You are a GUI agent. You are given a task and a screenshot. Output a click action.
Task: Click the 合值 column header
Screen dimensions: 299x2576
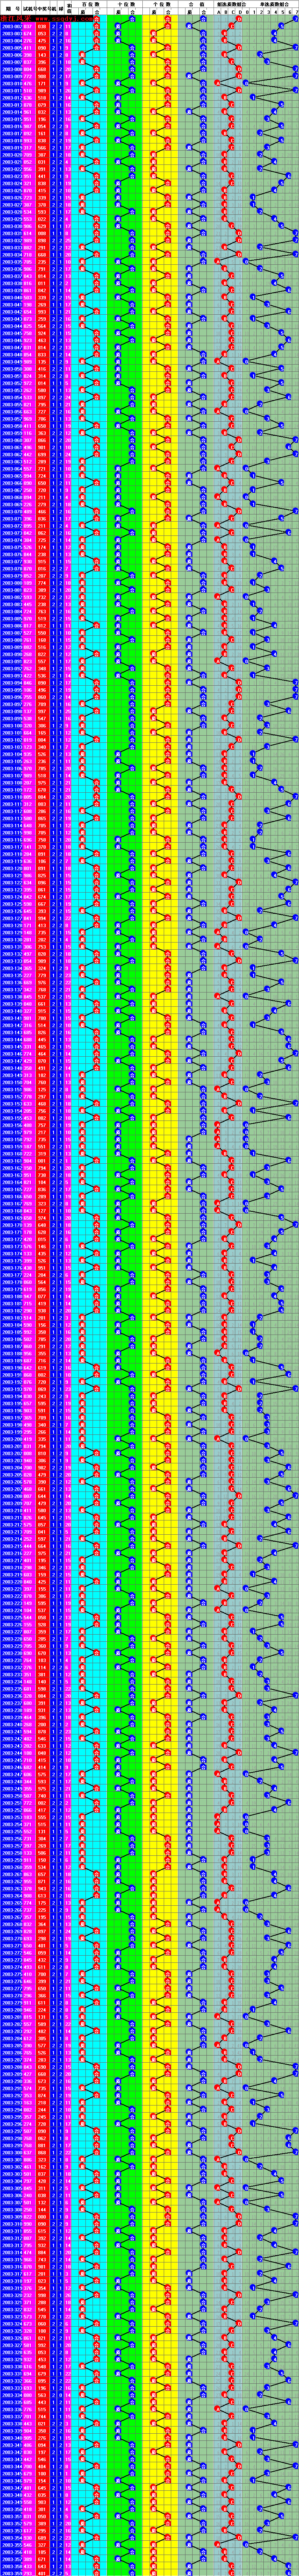coord(196,4)
